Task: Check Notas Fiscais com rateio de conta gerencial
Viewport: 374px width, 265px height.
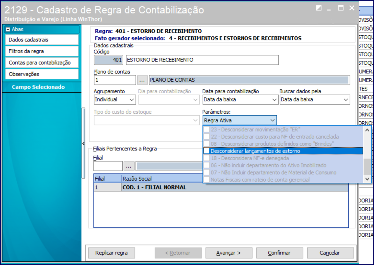Action: click(x=207, y=180)
